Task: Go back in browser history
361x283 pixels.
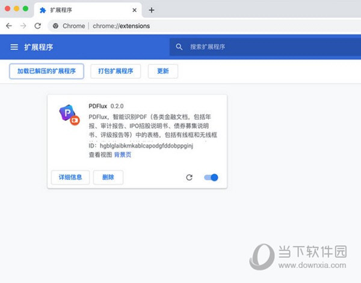Action: pos(9,26)
